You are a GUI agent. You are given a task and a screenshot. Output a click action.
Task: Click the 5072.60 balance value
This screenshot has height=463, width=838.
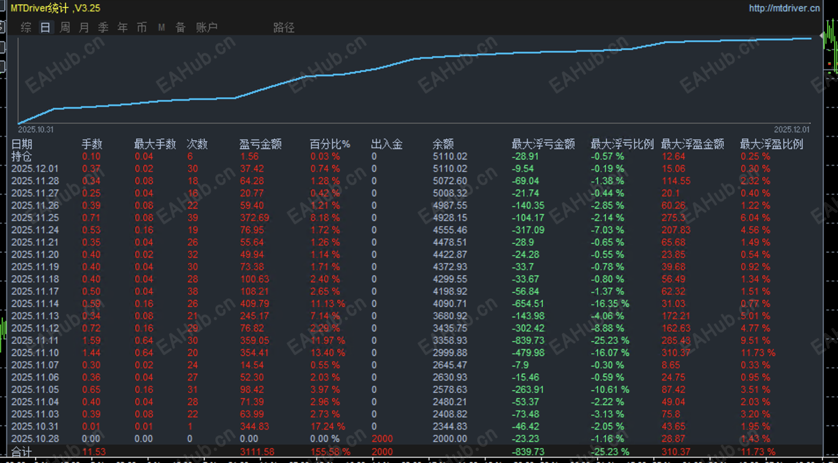click(x=450, y=181)
